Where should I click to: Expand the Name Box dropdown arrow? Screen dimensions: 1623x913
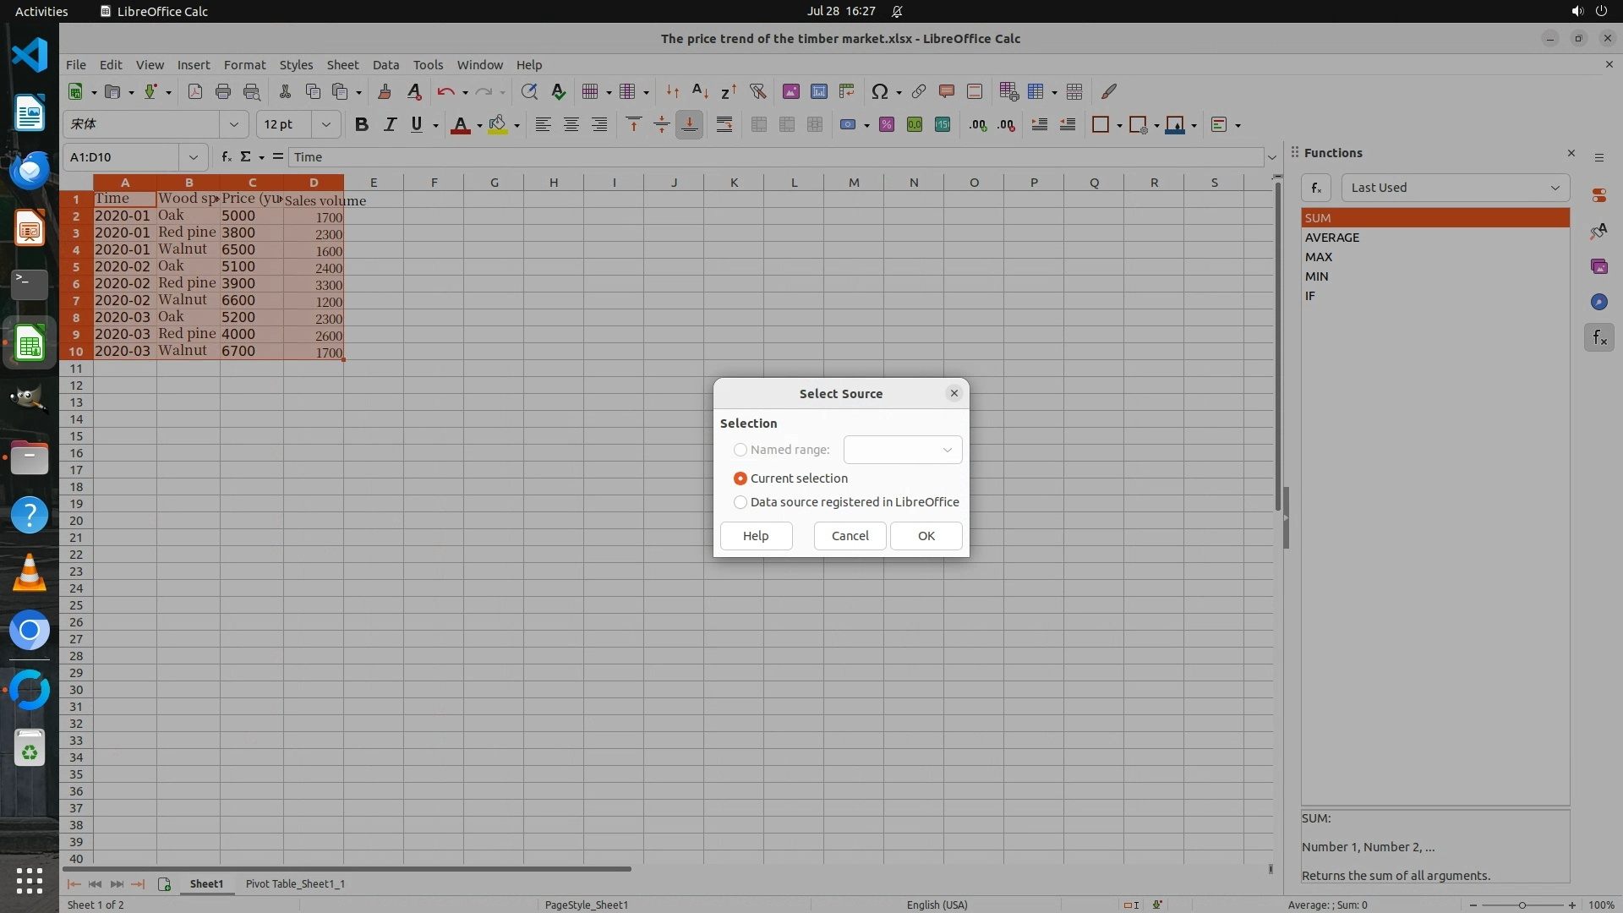[x=193, y=157]
